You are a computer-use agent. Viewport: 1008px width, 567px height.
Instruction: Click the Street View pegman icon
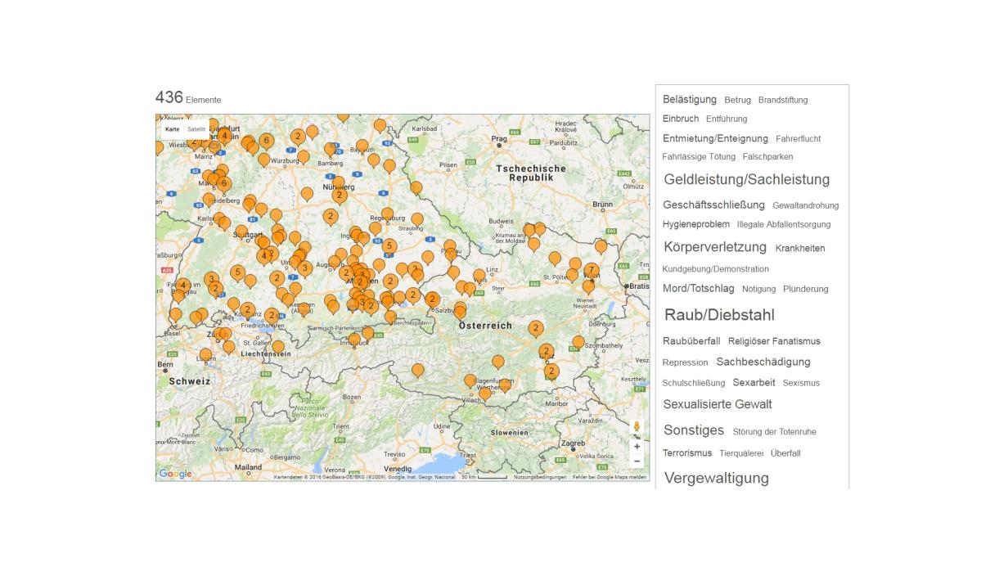[x=637, y=427]
